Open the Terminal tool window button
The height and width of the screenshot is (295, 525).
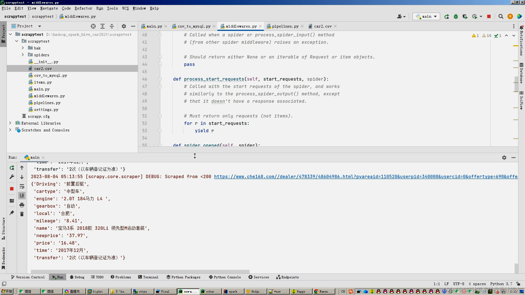[148, 277]
